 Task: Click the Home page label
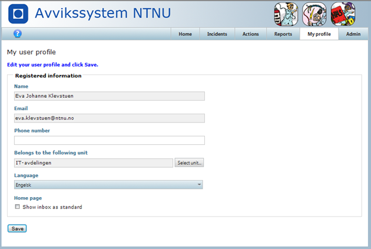coord(28,198)
